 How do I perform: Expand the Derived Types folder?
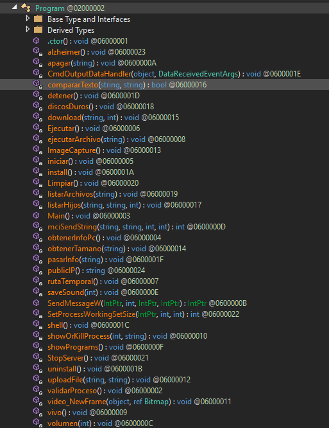pyautogui.click(x=28, y=29)
